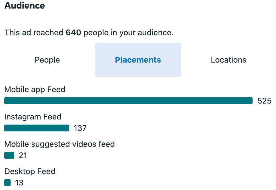Click the Desktop Feed label
276x190 pixels.
click(x=30, y=172)
